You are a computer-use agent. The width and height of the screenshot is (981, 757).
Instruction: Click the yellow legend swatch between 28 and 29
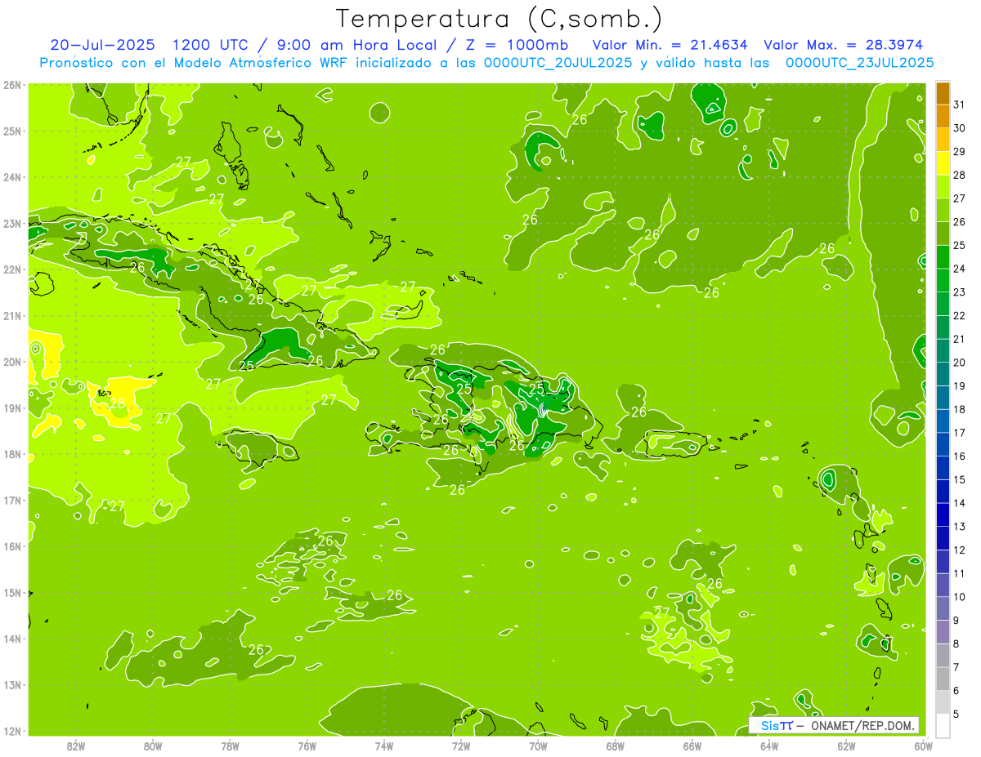(943, 163)
